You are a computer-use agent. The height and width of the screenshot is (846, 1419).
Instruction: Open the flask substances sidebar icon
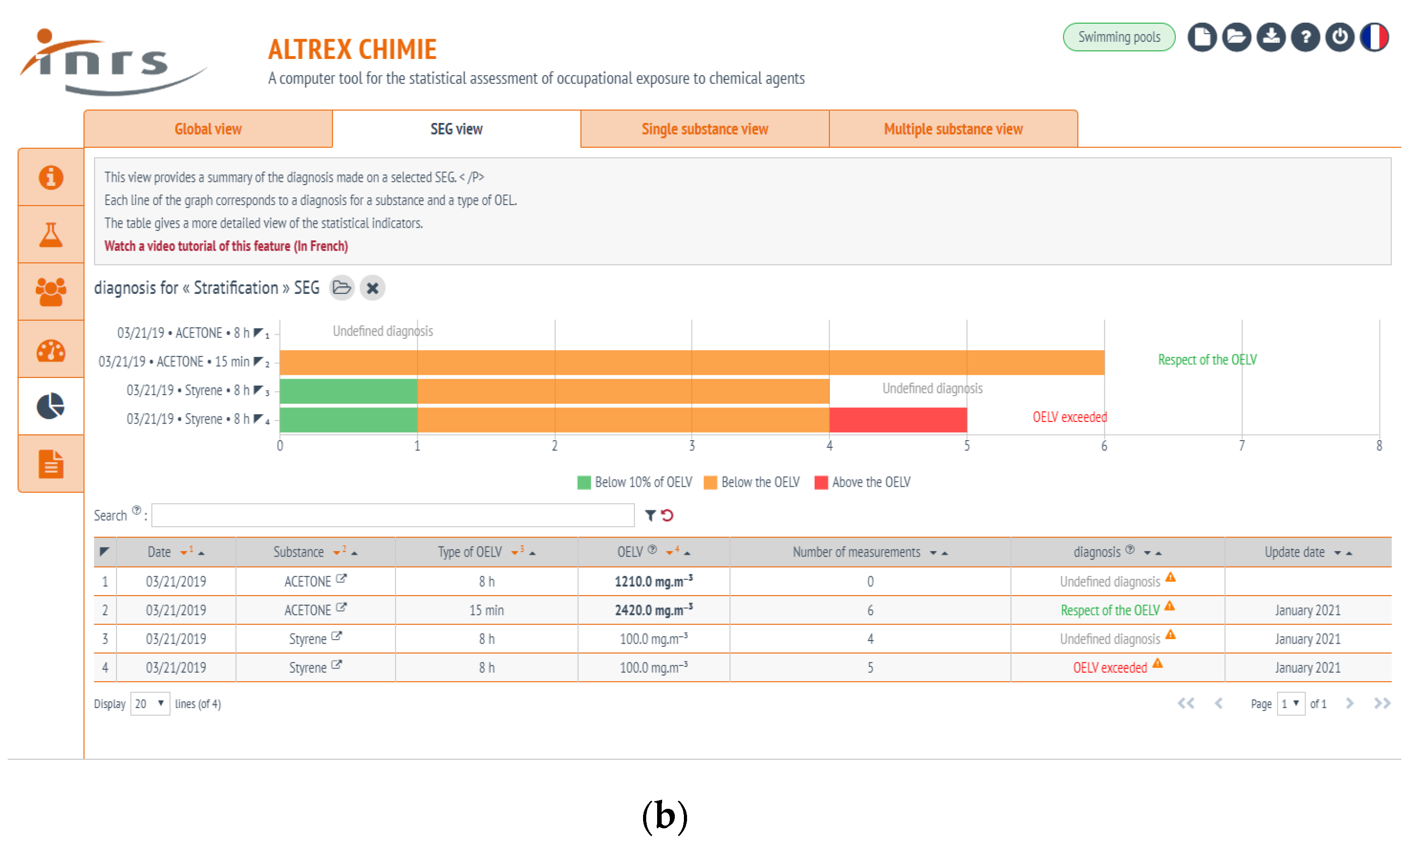tap(51, 235)
